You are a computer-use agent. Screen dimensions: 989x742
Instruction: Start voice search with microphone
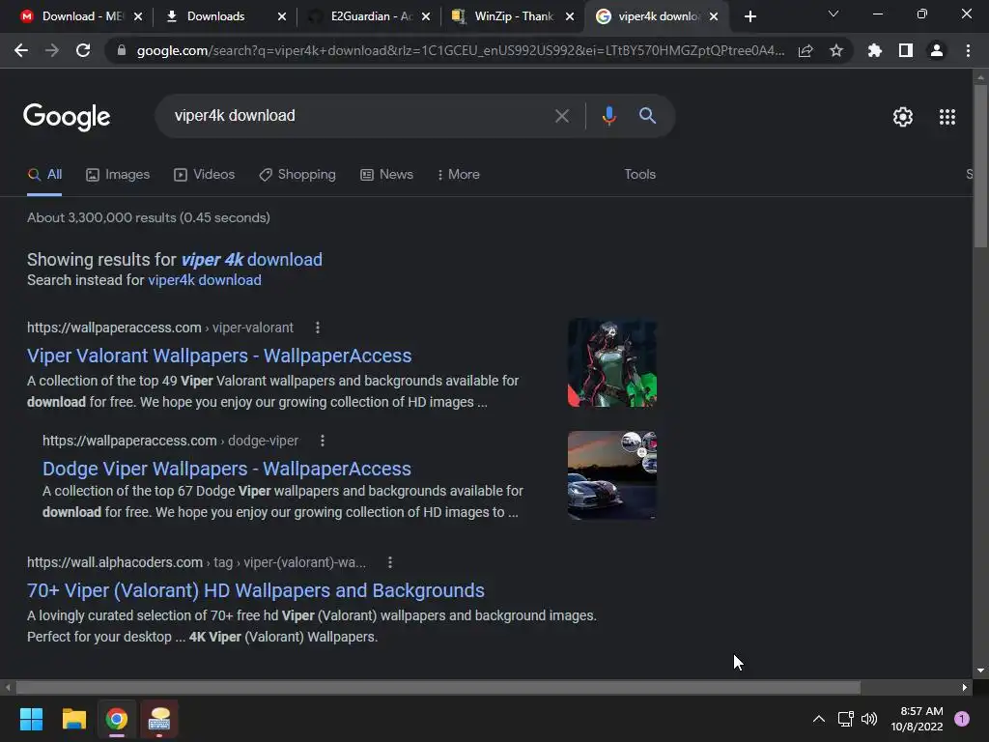click(x=608, y=116)
